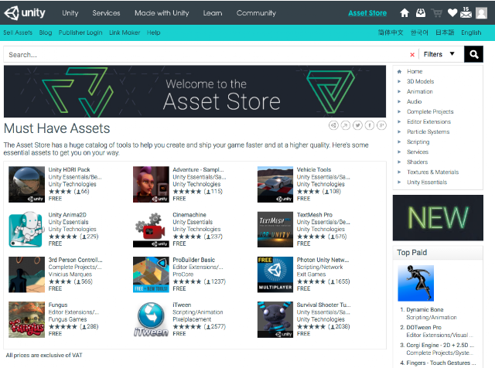
Task: Open Cinemachine camera thumbnail
Action: (x=151, y=230)
